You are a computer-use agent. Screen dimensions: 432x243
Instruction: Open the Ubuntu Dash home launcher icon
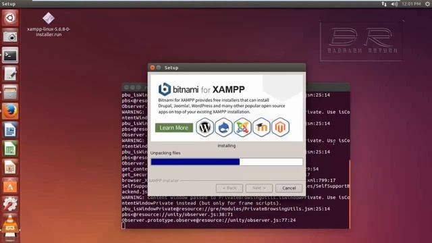click(x=10, y=18)
